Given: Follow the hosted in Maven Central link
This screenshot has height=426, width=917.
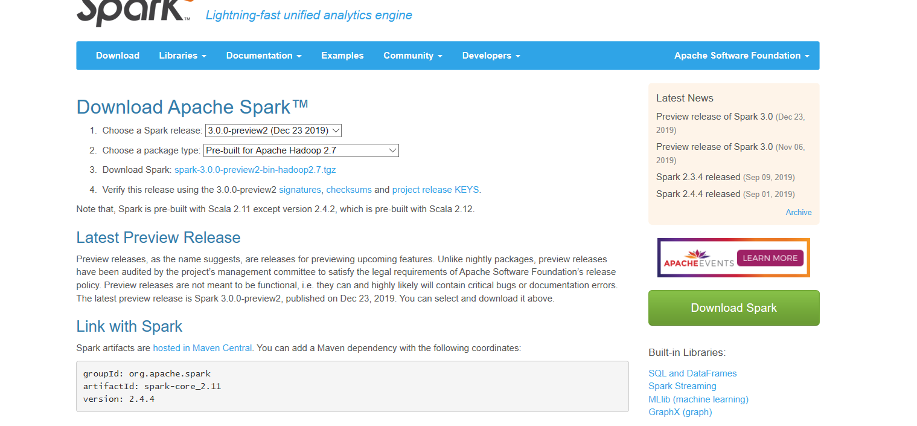Looking at the screenshot, I should [x=202, y=348].
